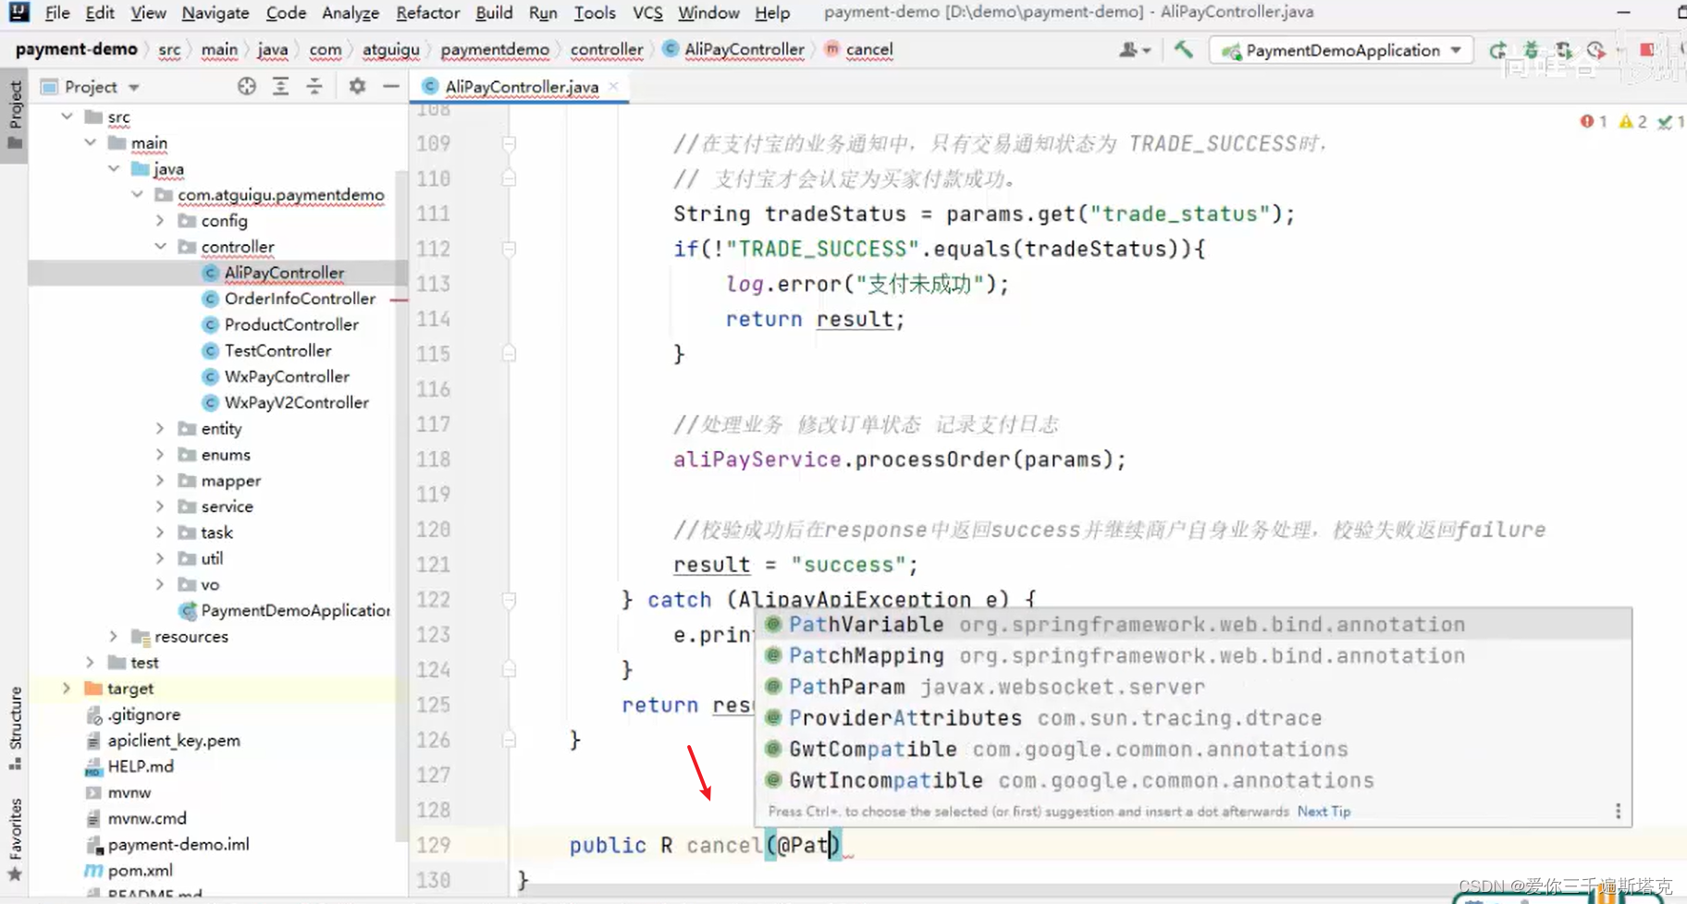Viewport: 1687px width, 904px height.
Task: Expand the config package
Action: (161, 220)
